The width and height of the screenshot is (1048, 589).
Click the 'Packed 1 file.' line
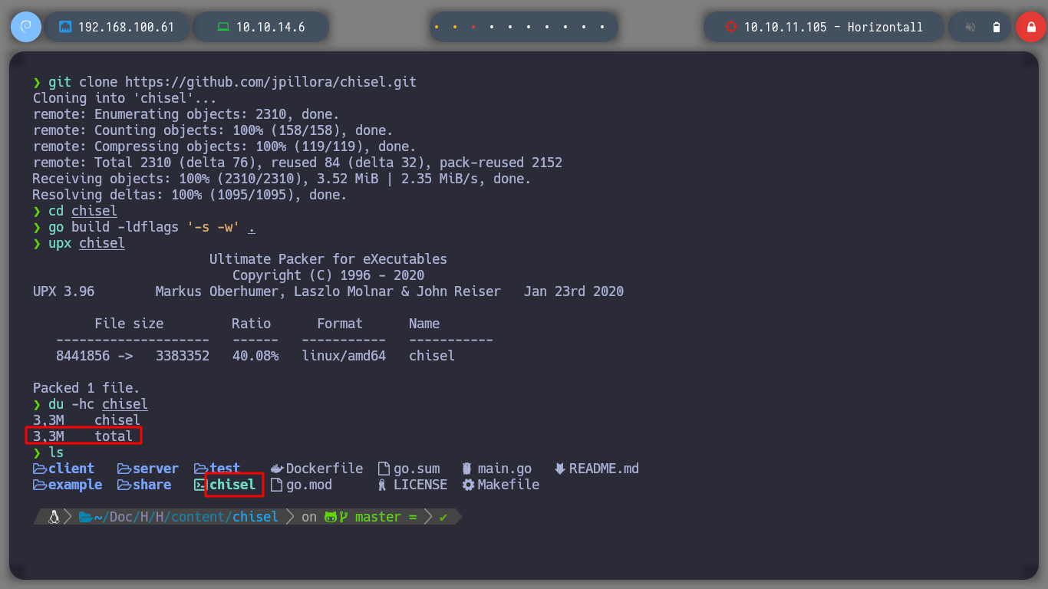point(87,388)
